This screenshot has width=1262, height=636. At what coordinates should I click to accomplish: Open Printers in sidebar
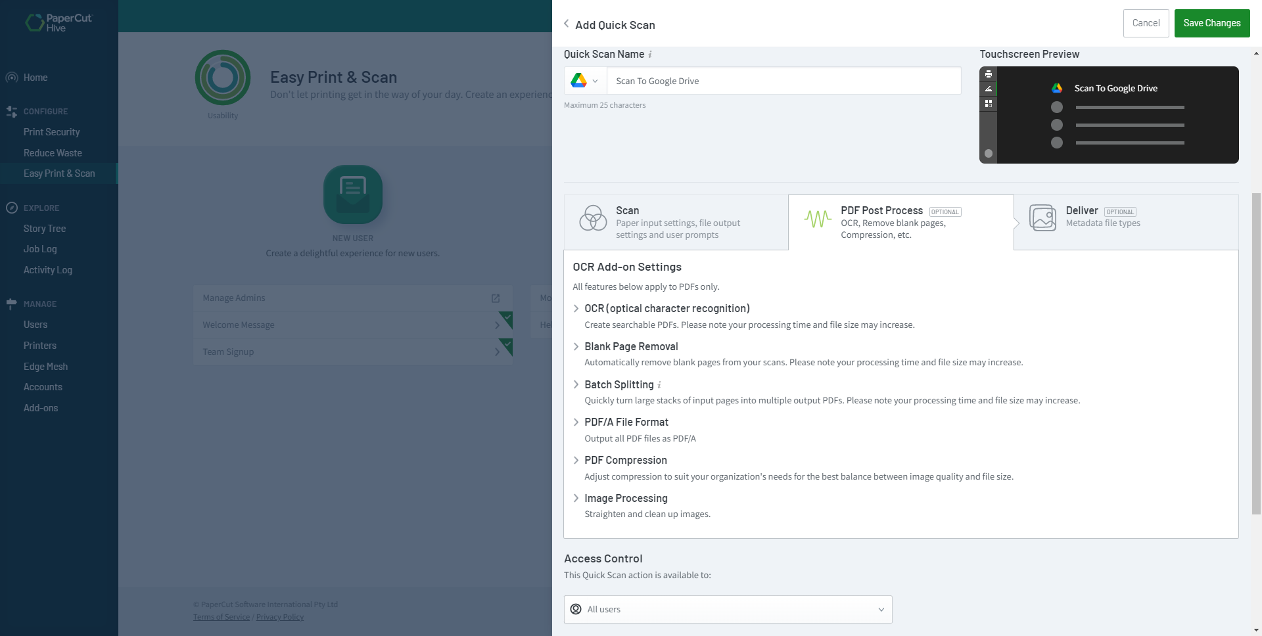(40, 346)
